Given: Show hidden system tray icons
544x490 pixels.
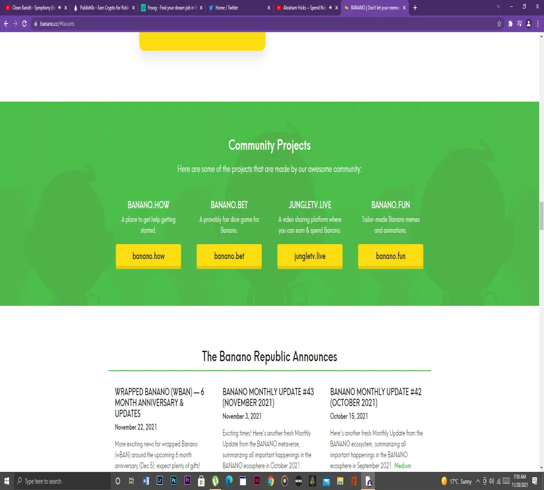Looking at the screenshot, I should click(478, 481).
